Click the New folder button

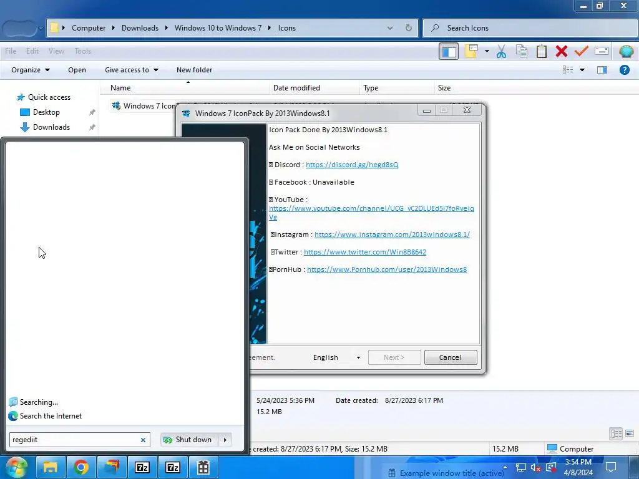tap(195, 70)
